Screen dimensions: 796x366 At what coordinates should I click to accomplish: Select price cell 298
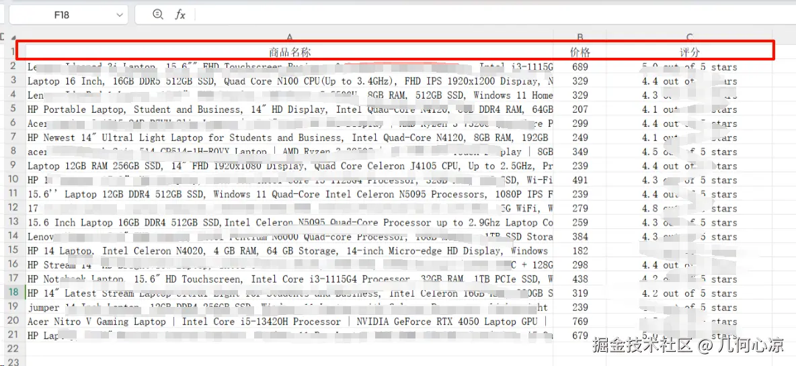pos(580,265)
